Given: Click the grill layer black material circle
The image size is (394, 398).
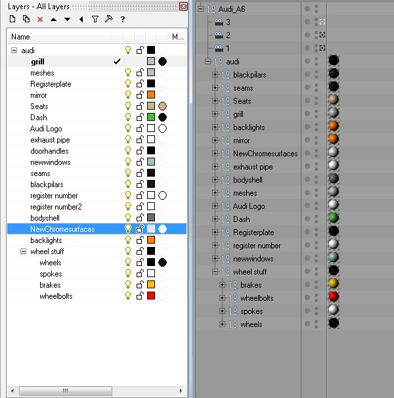Looking at the screenshot, I should click(162, 62).
